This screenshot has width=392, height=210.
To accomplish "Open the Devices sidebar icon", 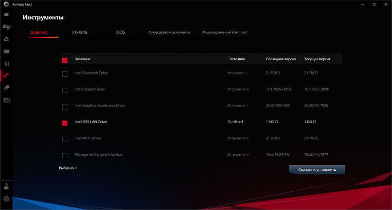I will (7, 27).
